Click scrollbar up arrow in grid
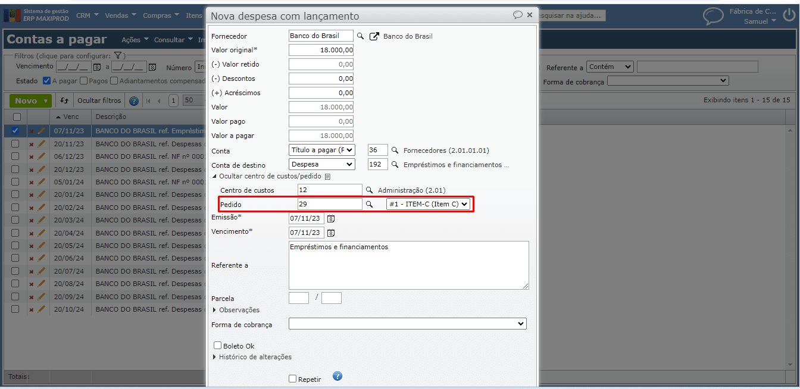 click(791, 130)
